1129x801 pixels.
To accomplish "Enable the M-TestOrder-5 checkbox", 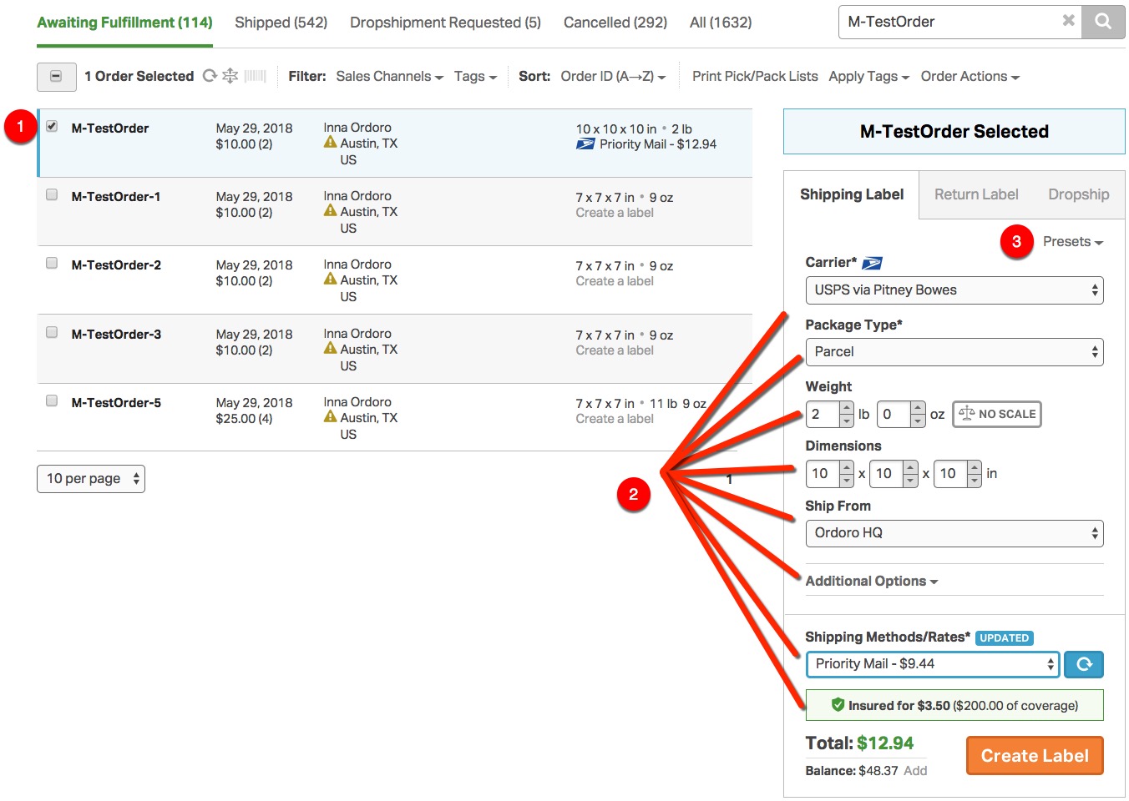I will click(x=52, y=400).
